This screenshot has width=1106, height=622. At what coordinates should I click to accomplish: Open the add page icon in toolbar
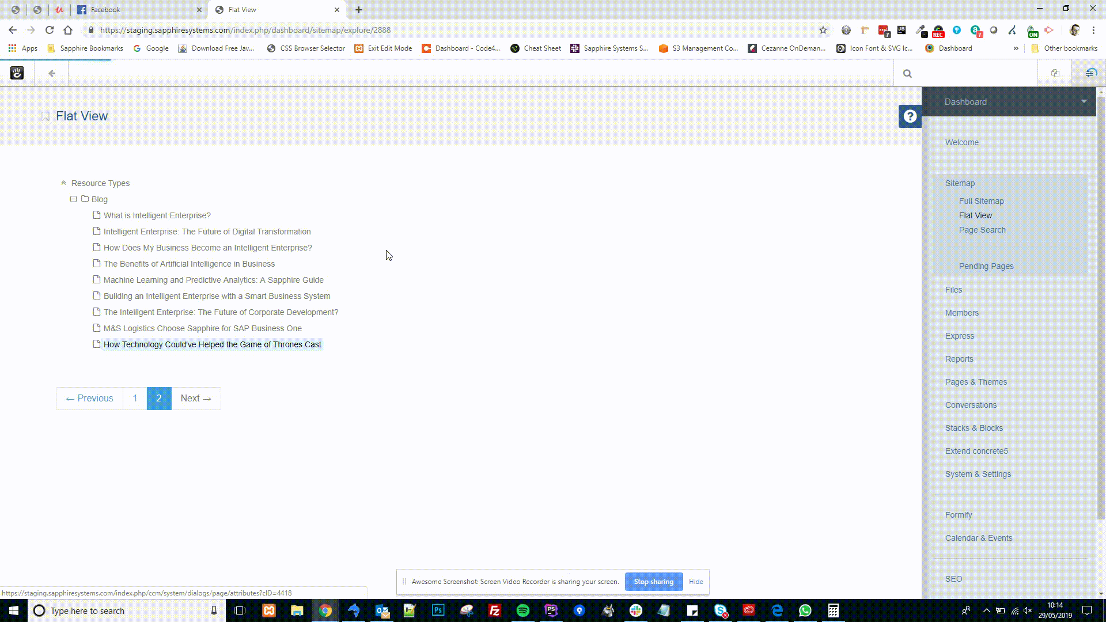coord(1055,73)
